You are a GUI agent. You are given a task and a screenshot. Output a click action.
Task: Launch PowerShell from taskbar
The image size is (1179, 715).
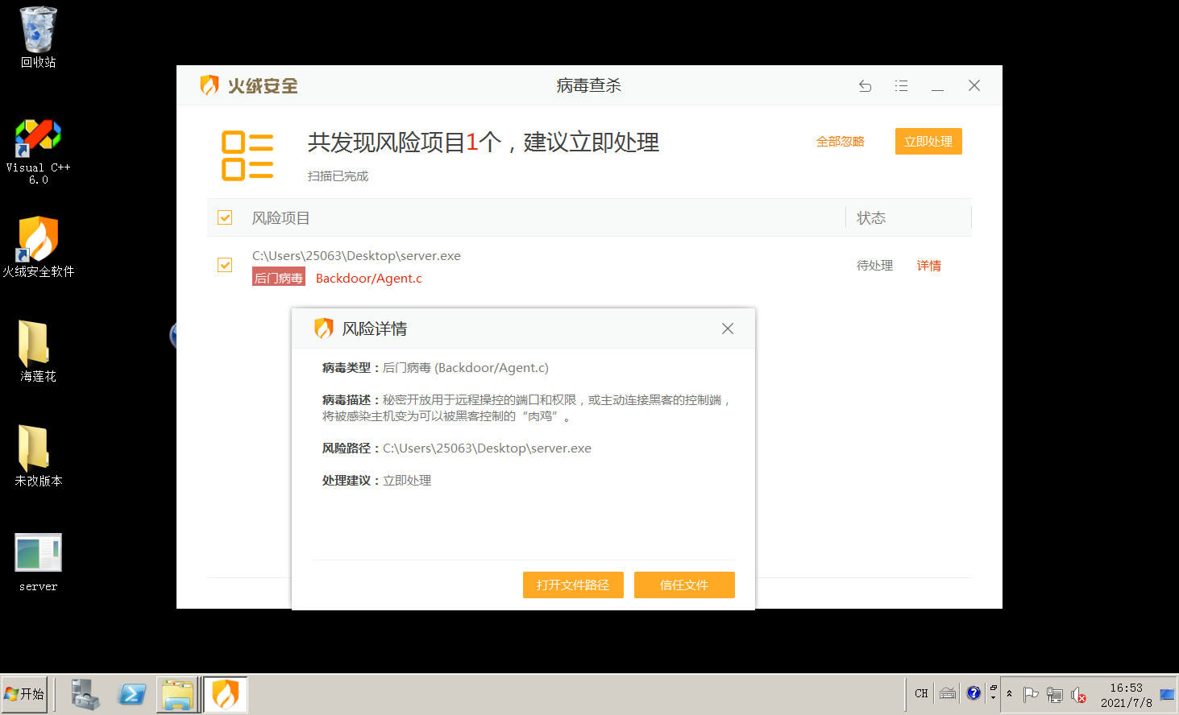[x=131, y=694]
